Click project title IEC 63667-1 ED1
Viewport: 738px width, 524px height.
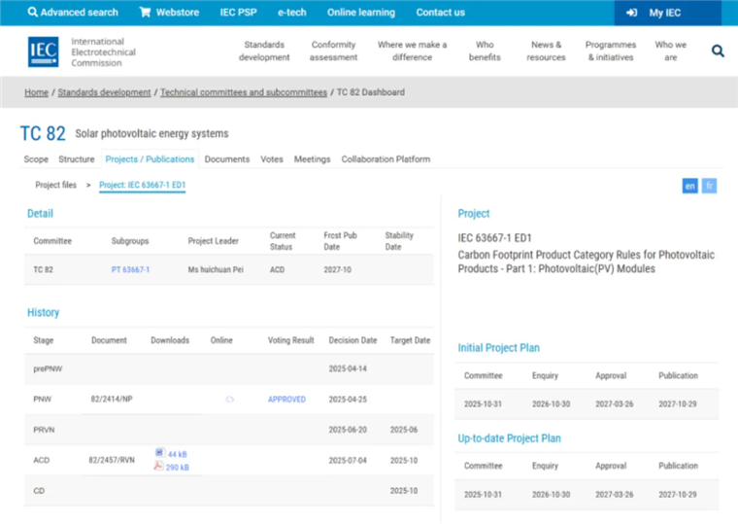pyautogui.click(x=494, y=238)
